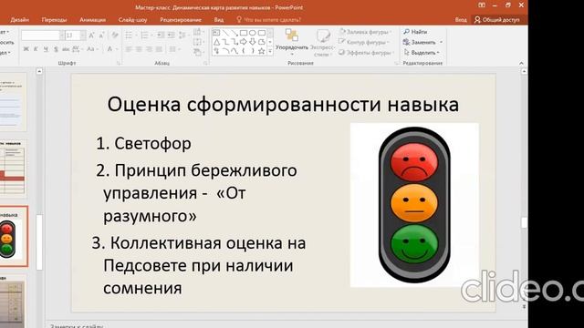Center the paragraph text

click(139, 49)
